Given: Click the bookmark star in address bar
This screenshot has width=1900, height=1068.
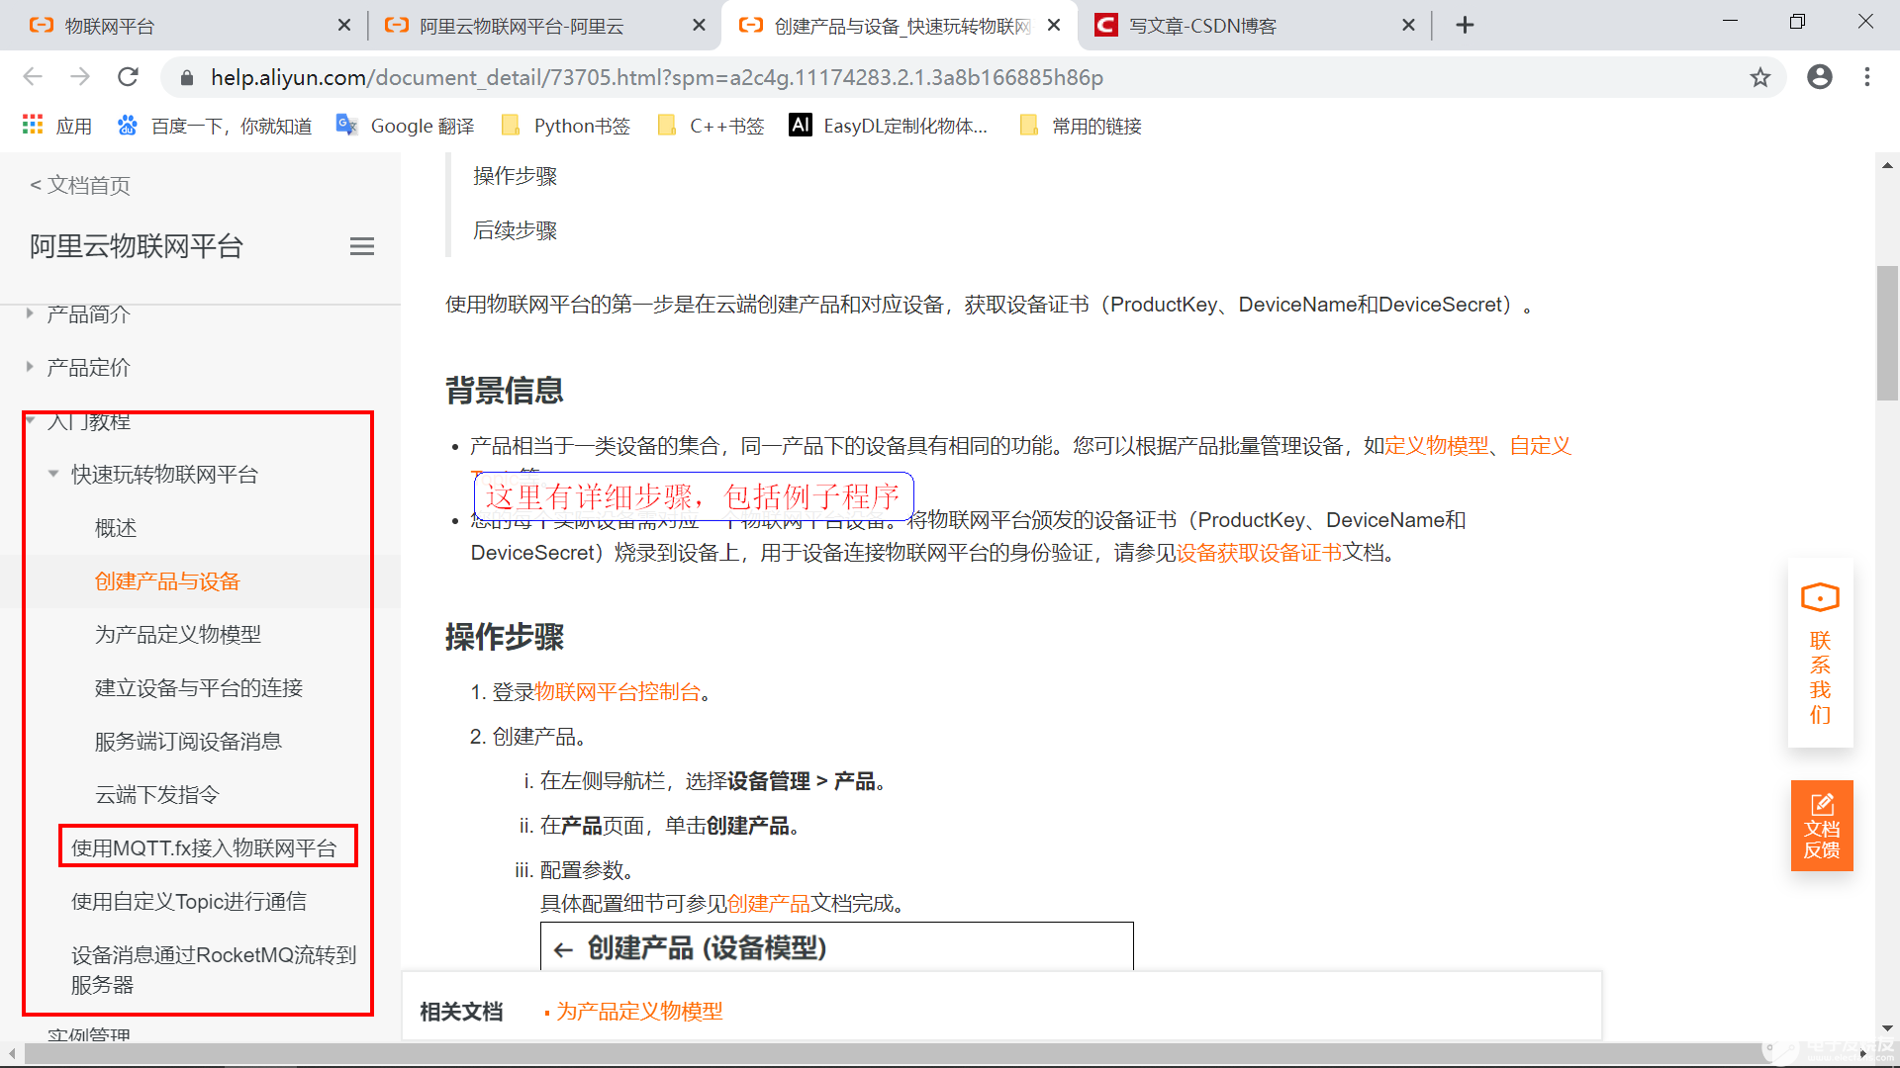Looking at the screenshot, I should click(1760, 77).
